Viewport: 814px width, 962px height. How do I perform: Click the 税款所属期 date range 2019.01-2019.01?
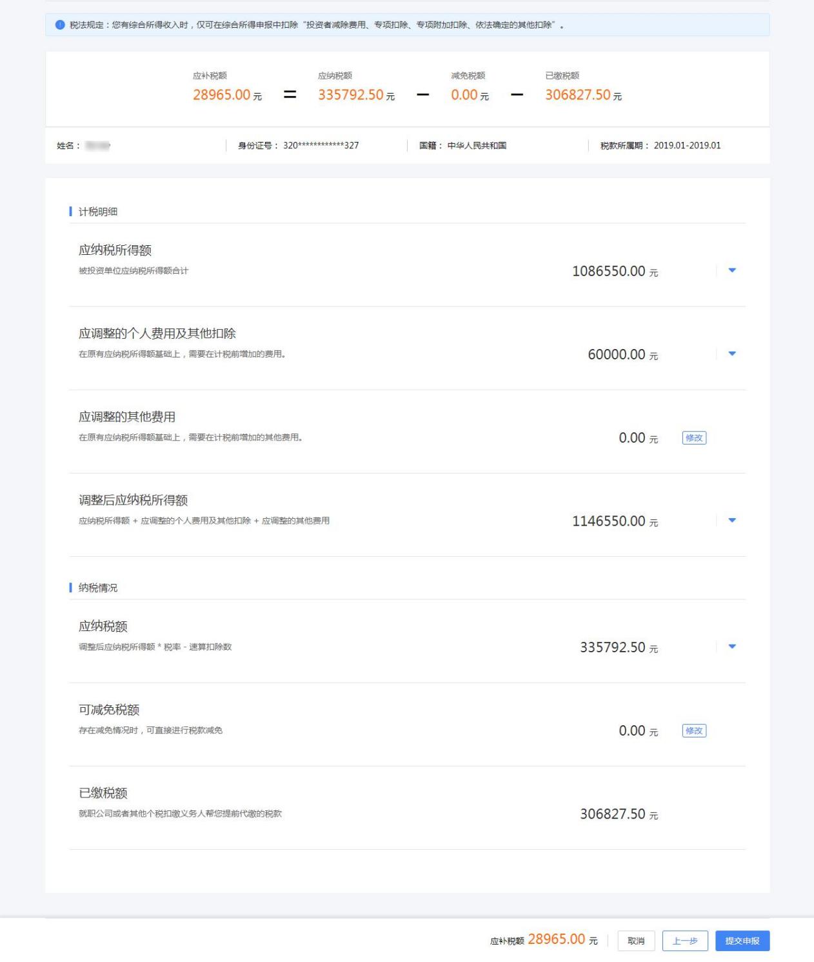click(x=687, y=145)
